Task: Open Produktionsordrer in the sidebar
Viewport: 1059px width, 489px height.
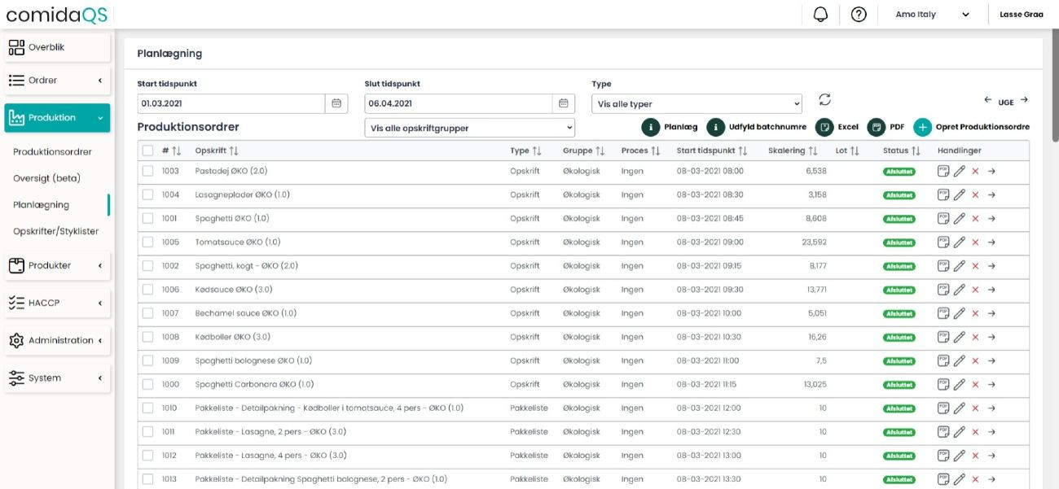Action: tap(52, 151)
